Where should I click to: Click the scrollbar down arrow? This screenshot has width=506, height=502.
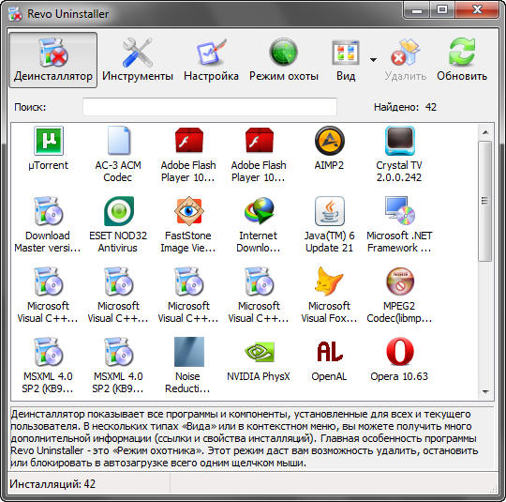click(x=485, y=392)
